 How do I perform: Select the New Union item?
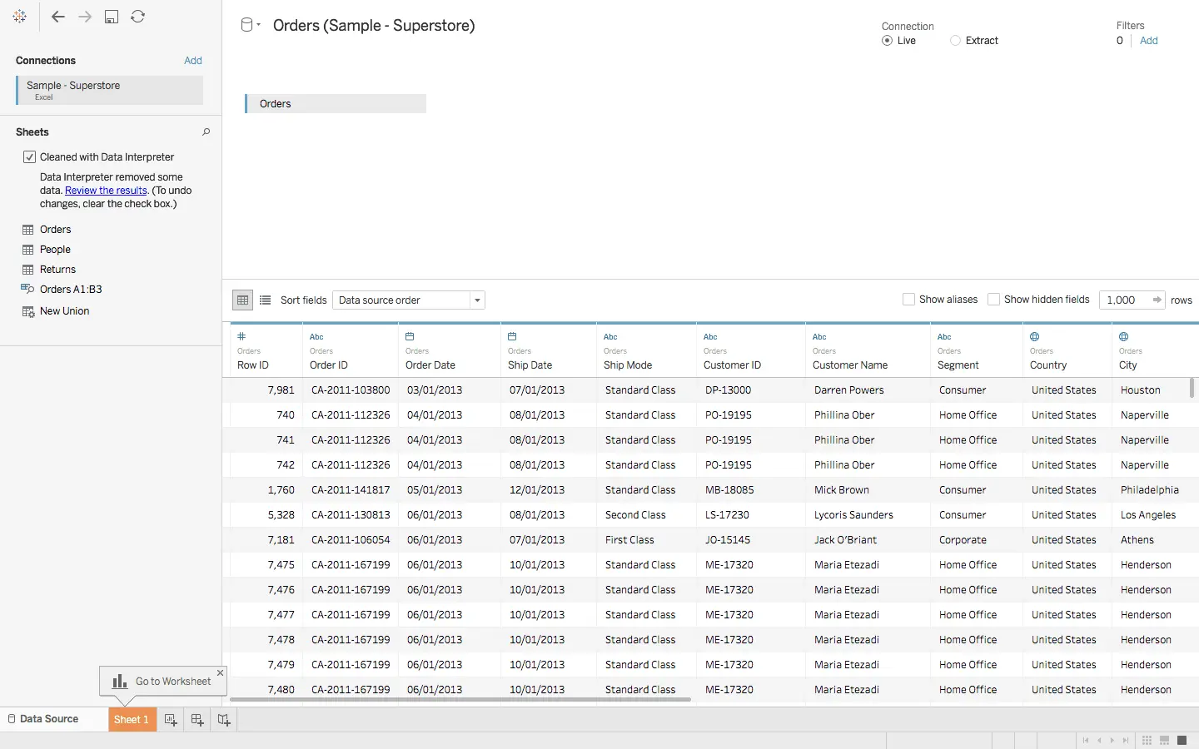[x=64, y=310]
